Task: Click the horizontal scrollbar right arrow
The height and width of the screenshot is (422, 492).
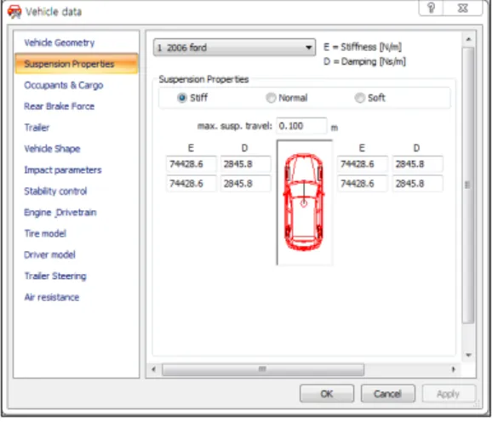Action: [x=453, y=369]
